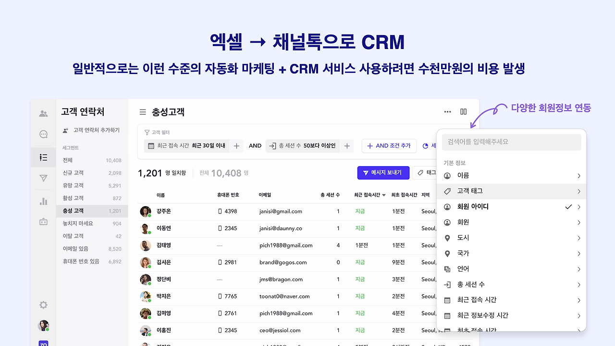
Task: Click the tag icon beside 고객 태그
Action: (447, 191)
